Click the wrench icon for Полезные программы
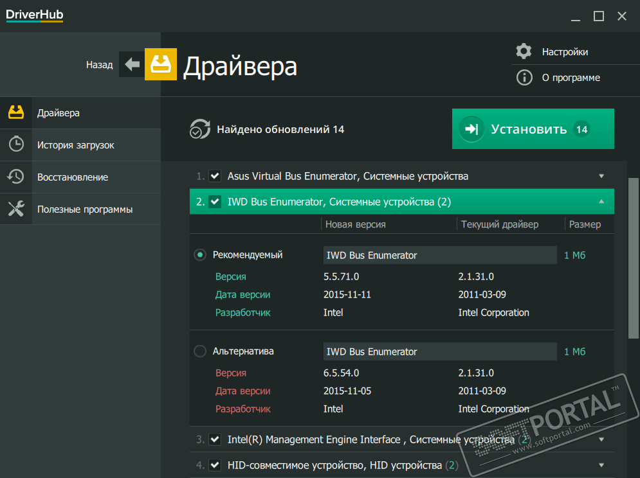The image size is (640, 478). (16, 209)
